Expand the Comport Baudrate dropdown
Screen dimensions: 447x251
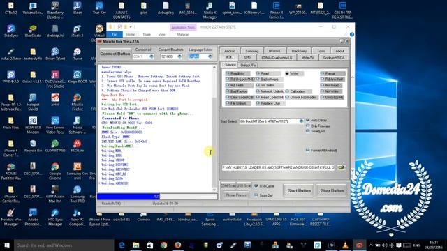(x=179, y=56)
